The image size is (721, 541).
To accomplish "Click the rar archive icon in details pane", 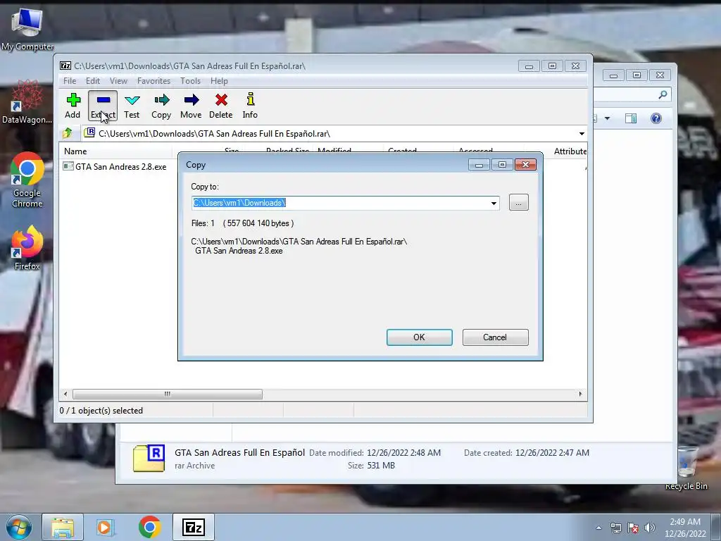I will tap(149, 459).
